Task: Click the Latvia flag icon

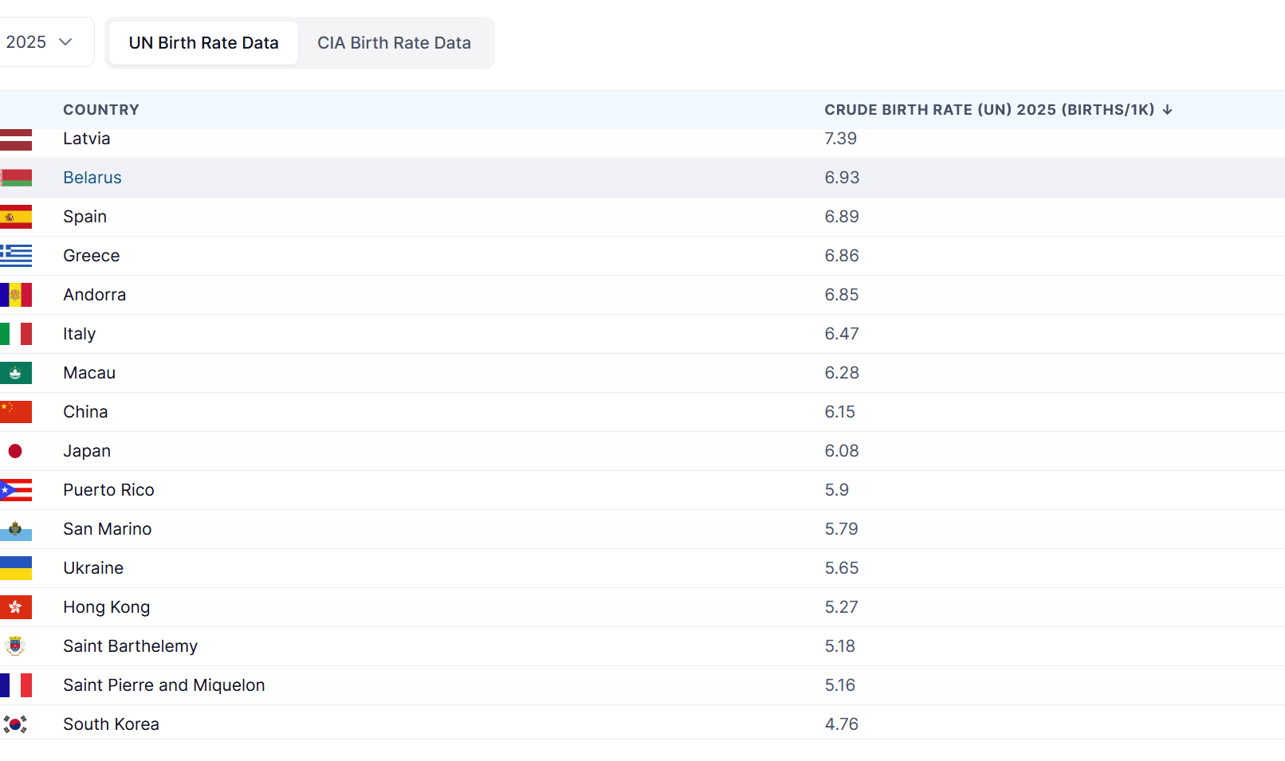Action: click(x=16, y=139)
